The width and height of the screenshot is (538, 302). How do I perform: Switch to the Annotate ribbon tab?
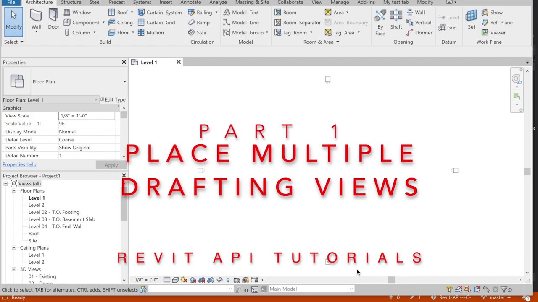point(190,3)
